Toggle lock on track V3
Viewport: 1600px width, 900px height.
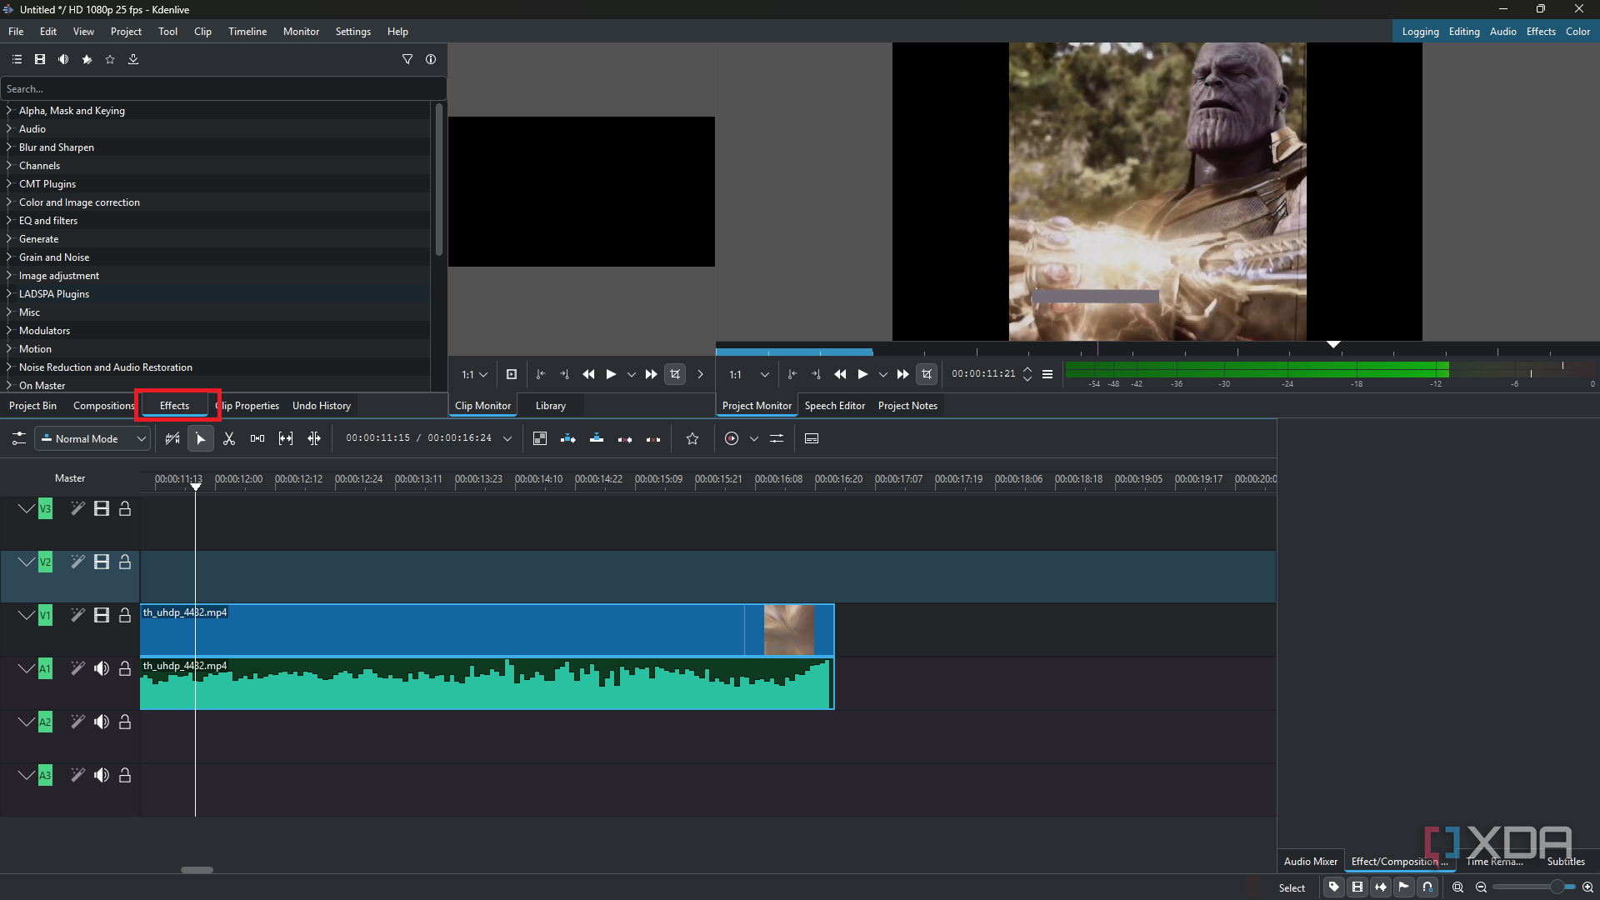[125, 509]
